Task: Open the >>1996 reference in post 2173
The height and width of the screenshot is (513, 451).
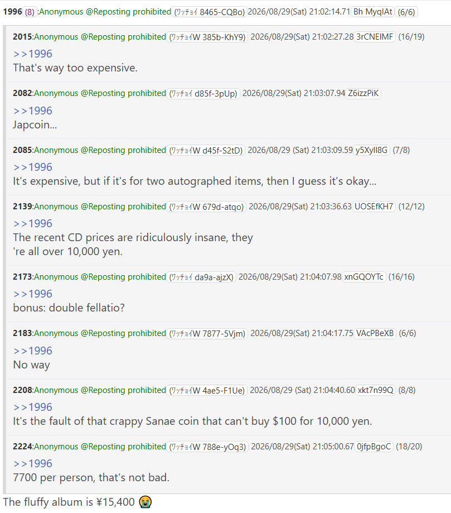Action: click(33, 294)
